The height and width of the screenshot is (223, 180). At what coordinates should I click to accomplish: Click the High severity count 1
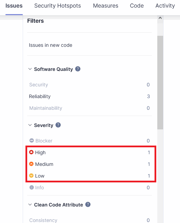pyautogui.click(x=149, y=152)
